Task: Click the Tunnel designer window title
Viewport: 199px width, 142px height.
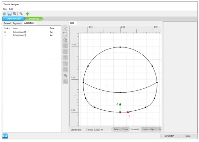Action: click(x=11, y=4)
